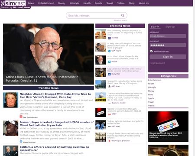
Task: Open the About Us menu item
Action: (144, 3)
